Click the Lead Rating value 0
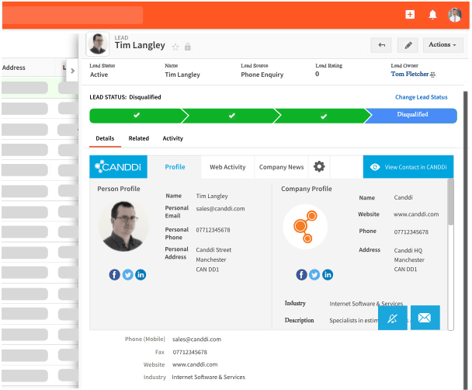 click(x=317, y=74)
